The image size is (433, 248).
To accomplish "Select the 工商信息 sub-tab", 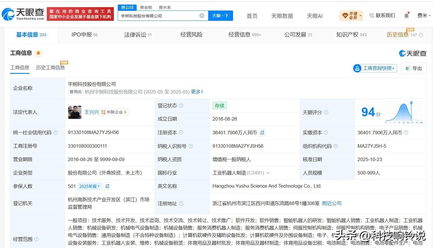I will [x=20, y=68].
